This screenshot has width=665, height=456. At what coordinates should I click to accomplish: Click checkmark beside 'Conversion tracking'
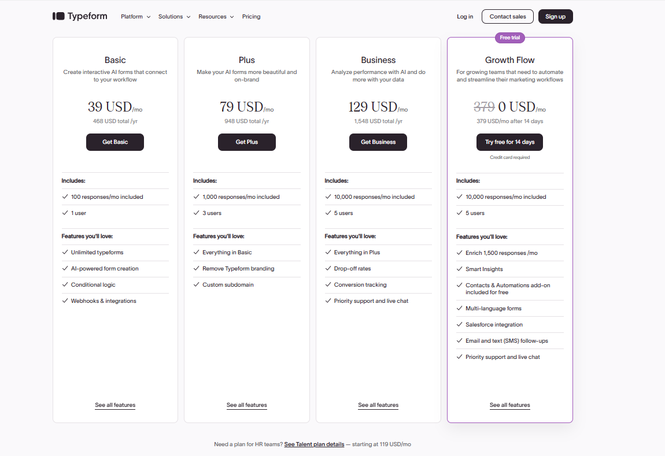[328, 284]
